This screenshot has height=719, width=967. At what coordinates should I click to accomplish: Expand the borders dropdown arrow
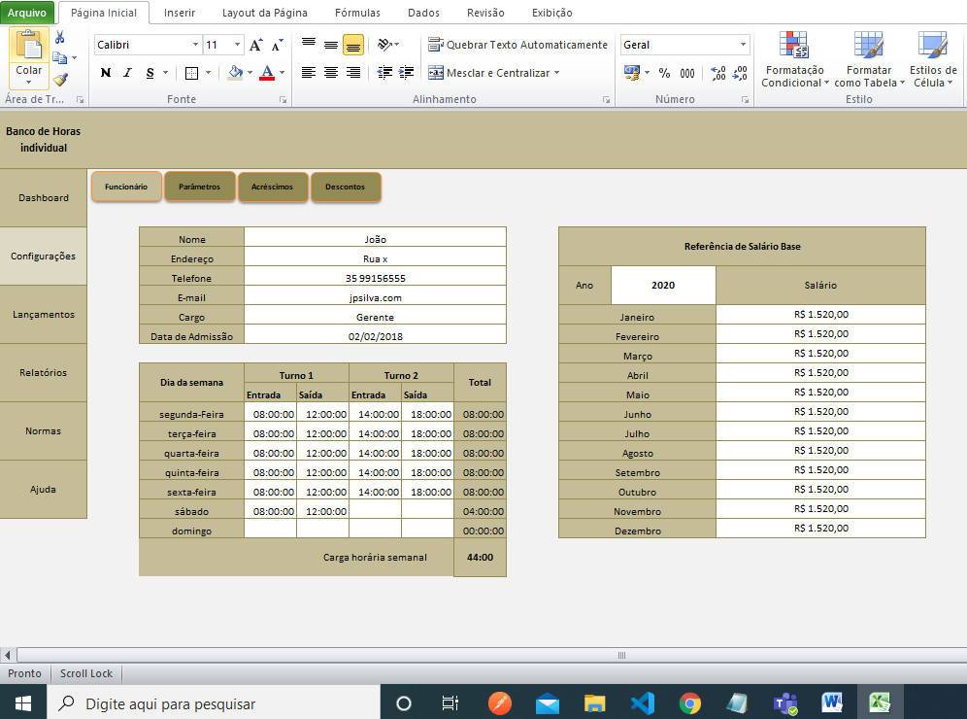(x=209, y=73)
